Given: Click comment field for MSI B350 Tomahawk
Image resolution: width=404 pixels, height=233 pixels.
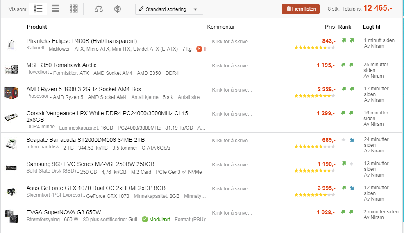Looking at the screenshot, I should tap(232, 66).
